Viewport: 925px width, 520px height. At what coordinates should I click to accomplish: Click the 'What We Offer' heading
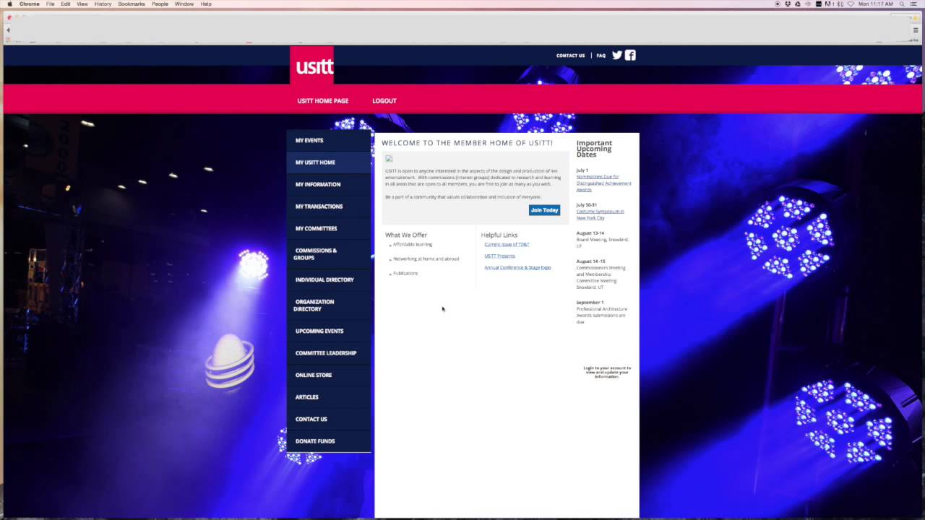[x=406, y=235]
